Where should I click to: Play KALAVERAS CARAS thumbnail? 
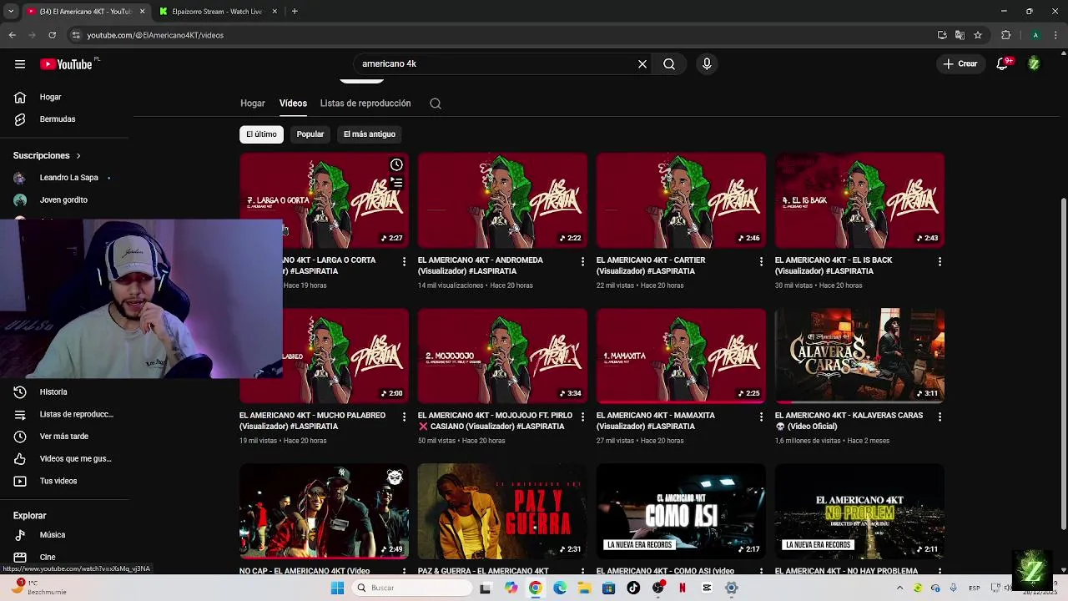coord(859,356)
